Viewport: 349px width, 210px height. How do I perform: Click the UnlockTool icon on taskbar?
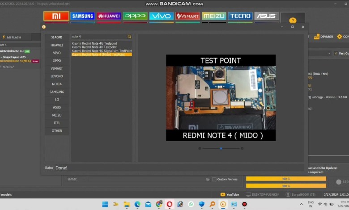click(223, 204)
